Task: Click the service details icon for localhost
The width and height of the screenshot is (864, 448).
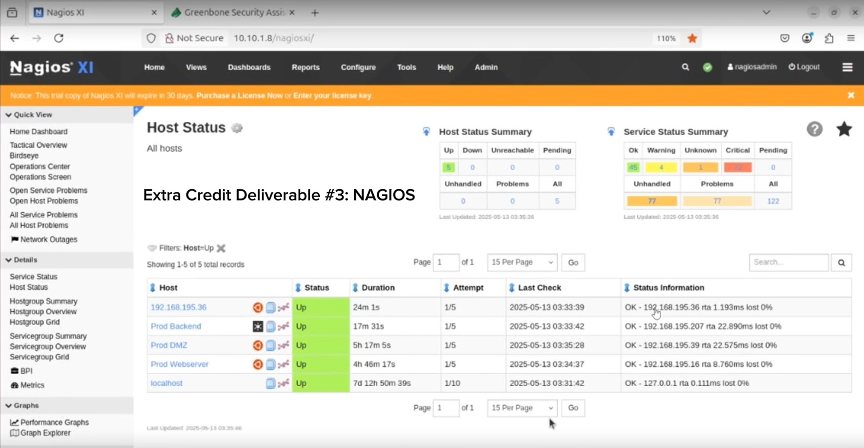Action: click(x=270, y=383)
